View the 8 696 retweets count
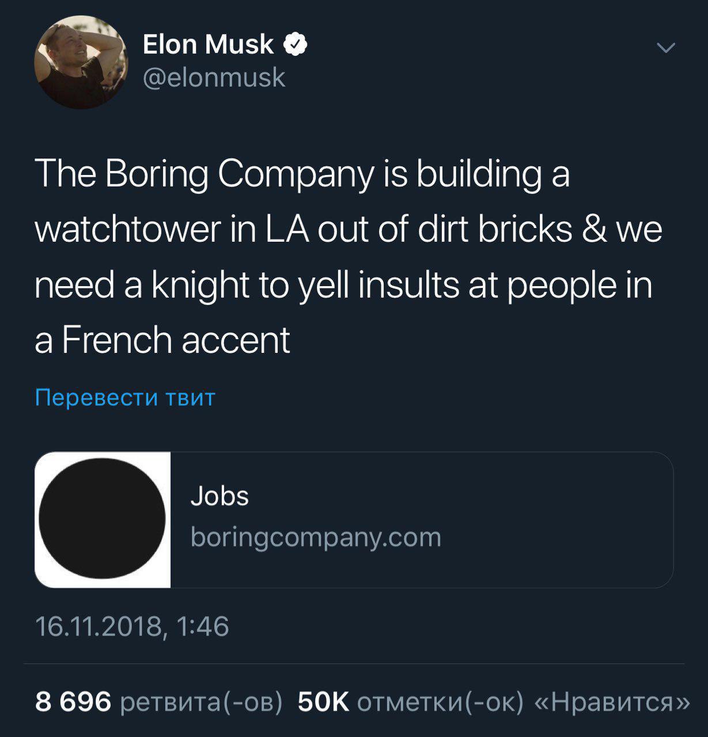This screenshot has width=708, height=737. click(x=73, y=702)
